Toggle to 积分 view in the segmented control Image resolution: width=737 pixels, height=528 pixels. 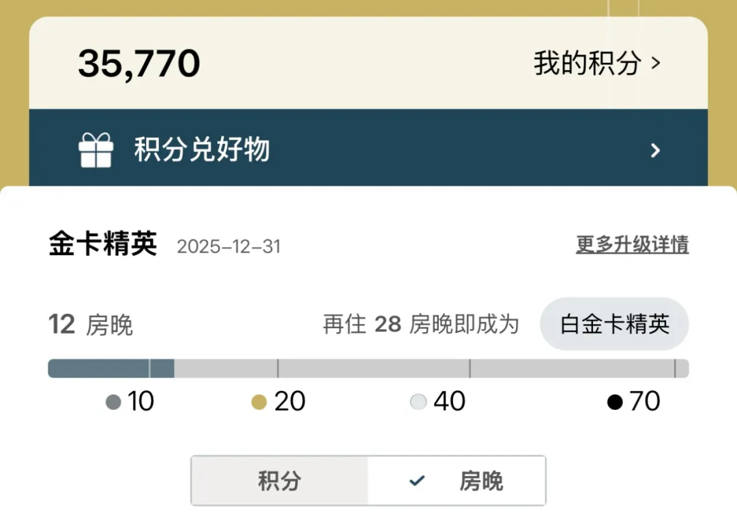coord(278,480)
